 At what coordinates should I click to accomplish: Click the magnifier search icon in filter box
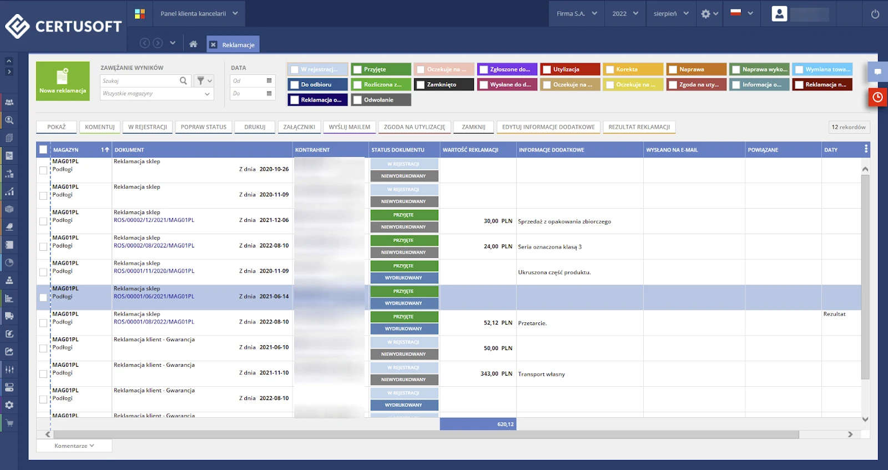click(x=184, y=81)
